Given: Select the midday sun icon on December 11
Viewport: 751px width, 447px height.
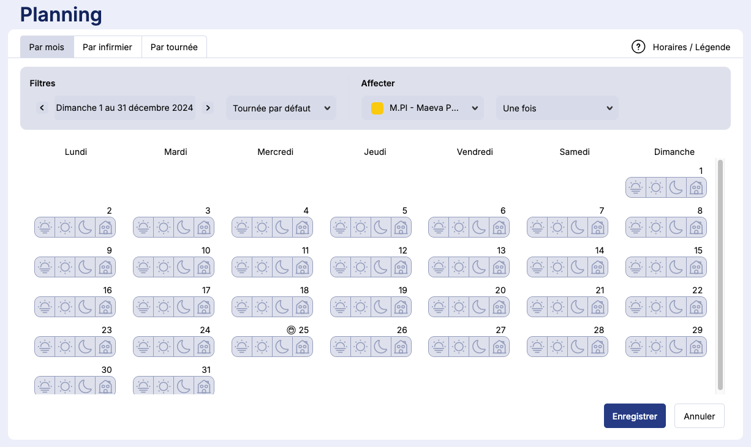Looking at the screenshot, I should pyautogui.click(x=262, y=267).
